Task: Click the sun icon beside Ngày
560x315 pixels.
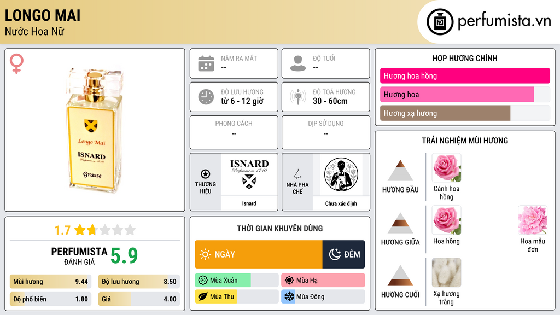Action: click(x=205, y=254)
